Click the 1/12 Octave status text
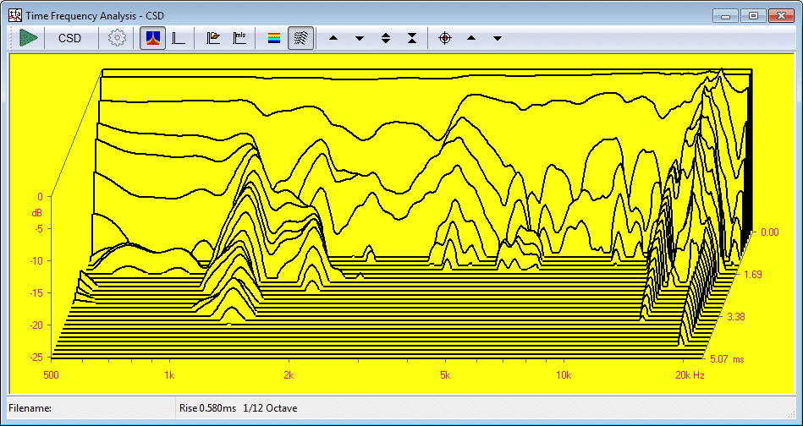Screen dimensions: 803x426 (x=271, y=408)
